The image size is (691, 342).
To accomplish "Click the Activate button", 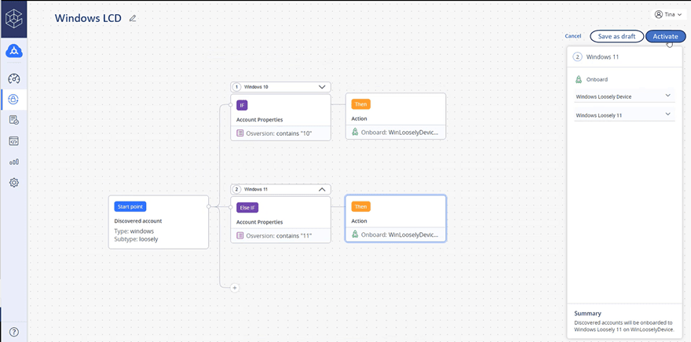I will pos(665,37).
